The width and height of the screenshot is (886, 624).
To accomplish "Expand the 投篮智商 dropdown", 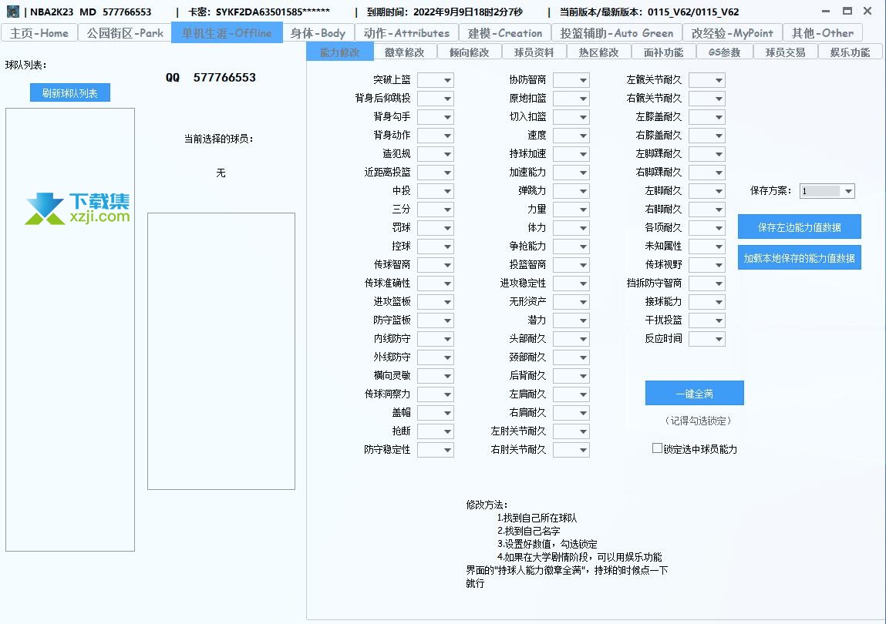I will point(571,266).
